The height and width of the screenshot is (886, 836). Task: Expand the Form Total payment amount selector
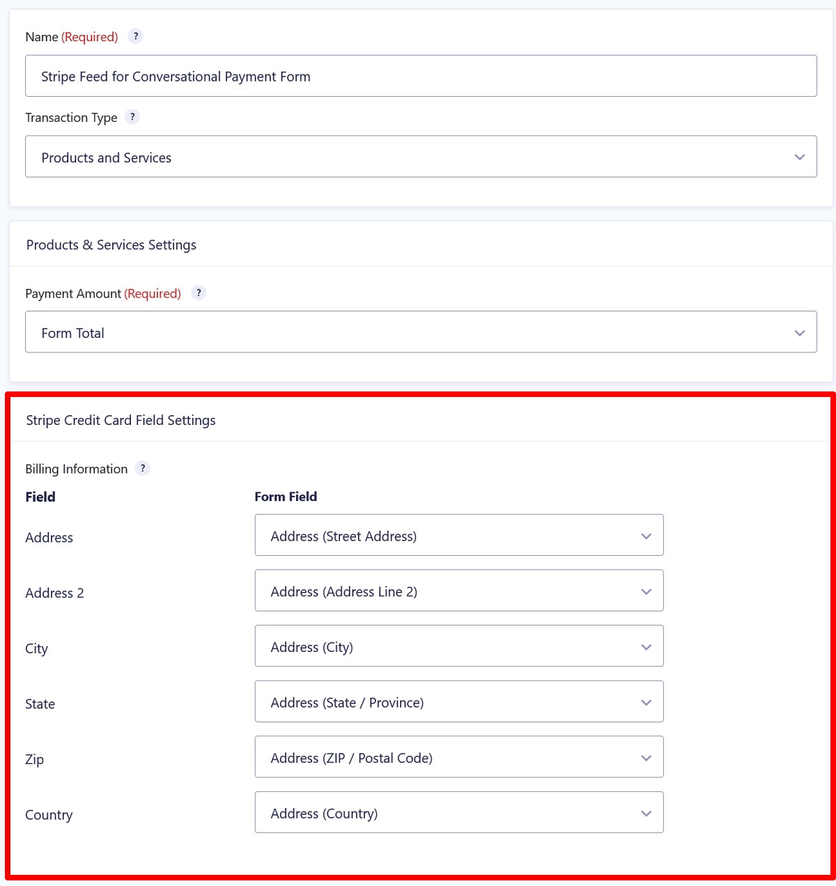(421, 332)
